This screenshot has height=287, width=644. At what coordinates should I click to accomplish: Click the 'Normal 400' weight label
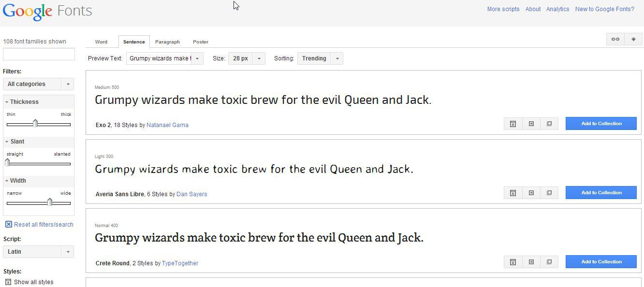(x=106, y=226)
